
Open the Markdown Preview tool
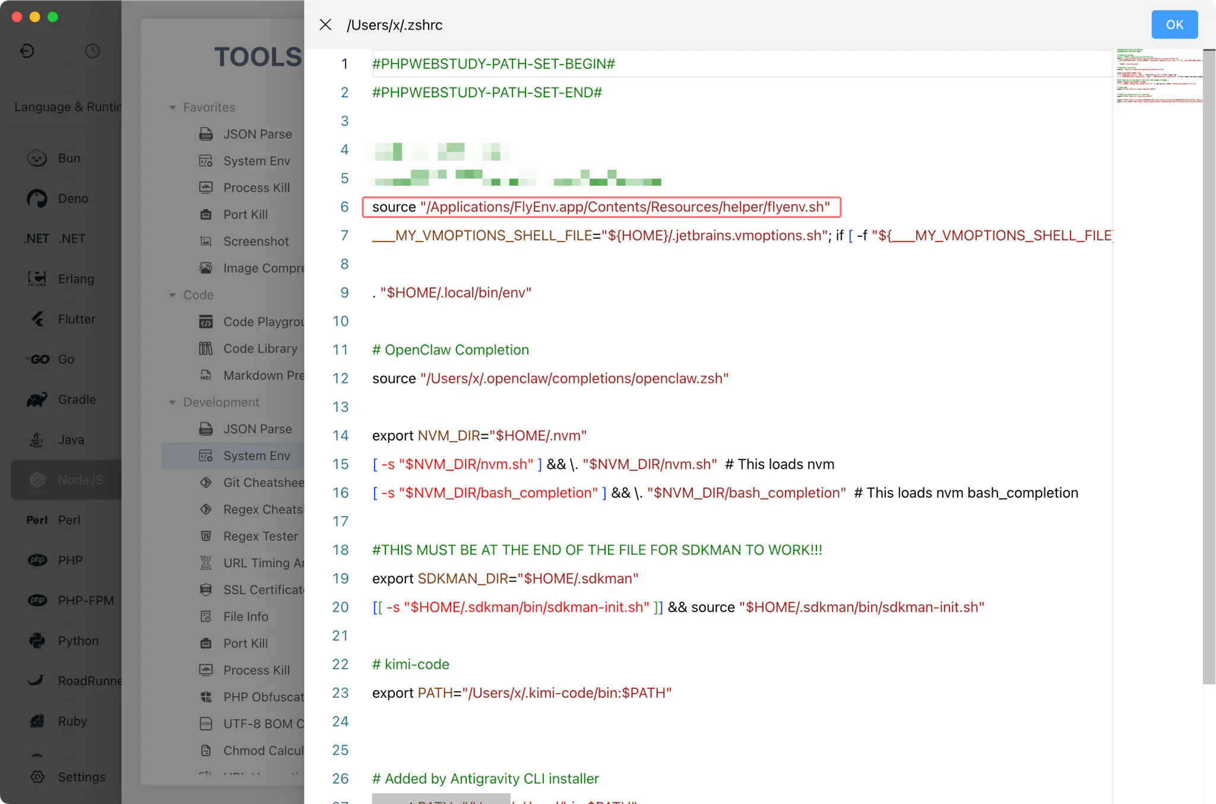251,375
